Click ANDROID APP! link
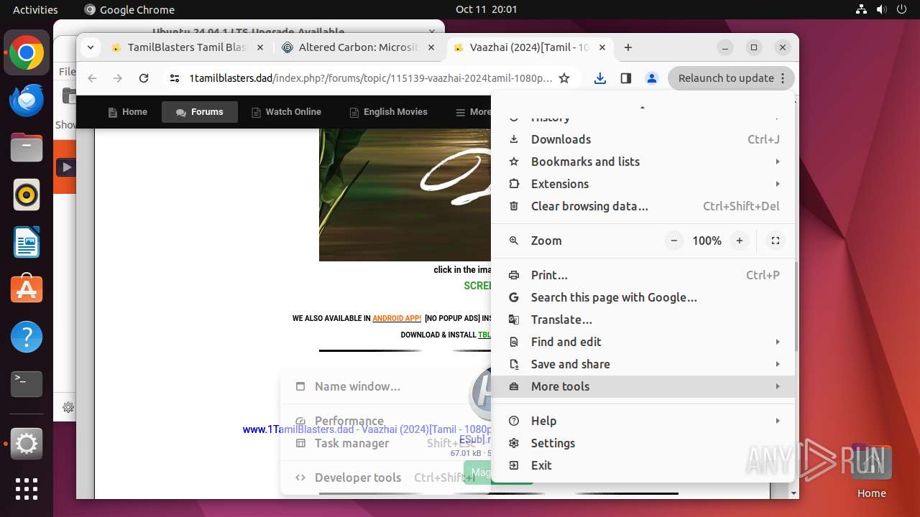This screenshot has height=517, width=920. click(x=397, y=318)
